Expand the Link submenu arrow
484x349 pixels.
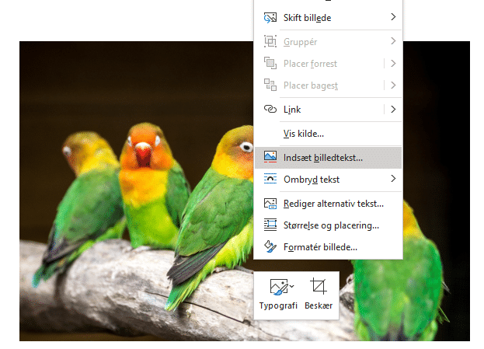(393, 110)
